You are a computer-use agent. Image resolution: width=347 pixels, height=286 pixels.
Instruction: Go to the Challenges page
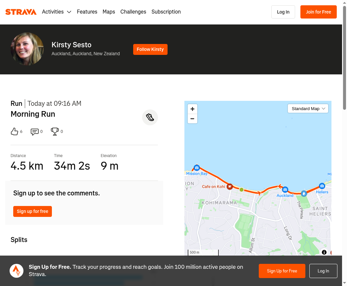(133, 12)
